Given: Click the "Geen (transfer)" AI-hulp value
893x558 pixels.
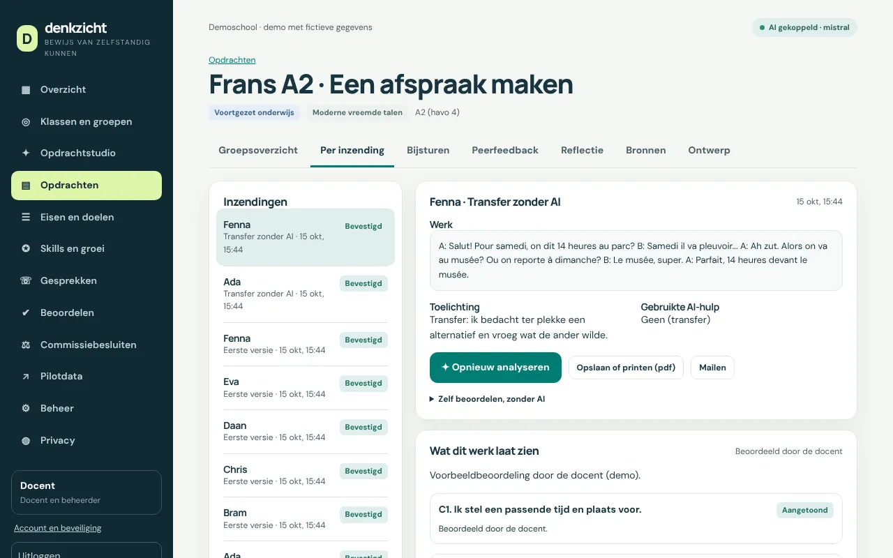Looking at the screenshot, I should tap(675, 320).
